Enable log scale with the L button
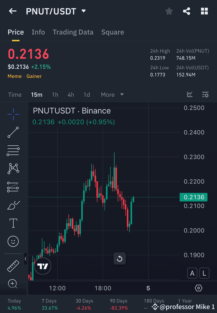 [x=204, y=273]
